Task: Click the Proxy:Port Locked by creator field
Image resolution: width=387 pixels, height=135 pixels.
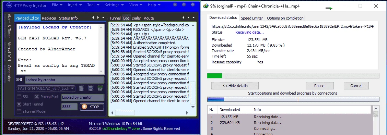Action: point(83,97)
